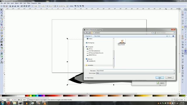Viewport: 187px width, 105px height.
Task: Select the Connector tool
Action: (x=1, y=62)
